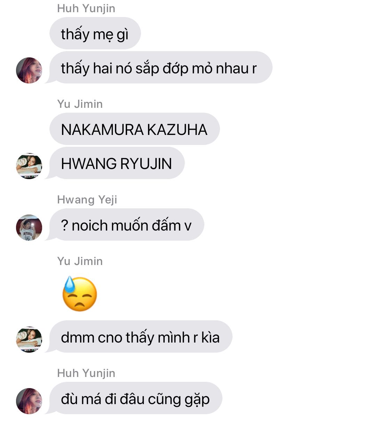Select the '? noich muốn đấm v' message
Screen dimensions: 376x426
[127, 225]
